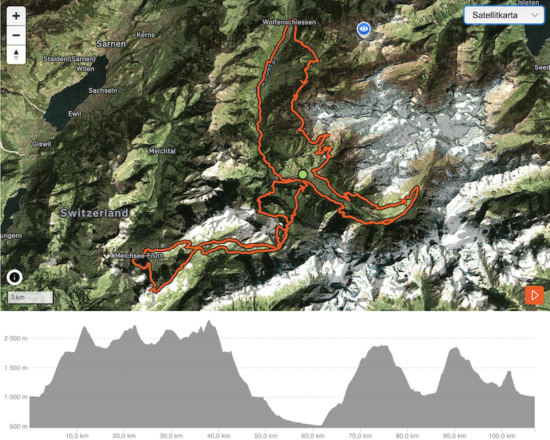The height and width of the screenshot is (440, 550).
Task: Click the Melchtal village label
Action: tap(162, 151)
